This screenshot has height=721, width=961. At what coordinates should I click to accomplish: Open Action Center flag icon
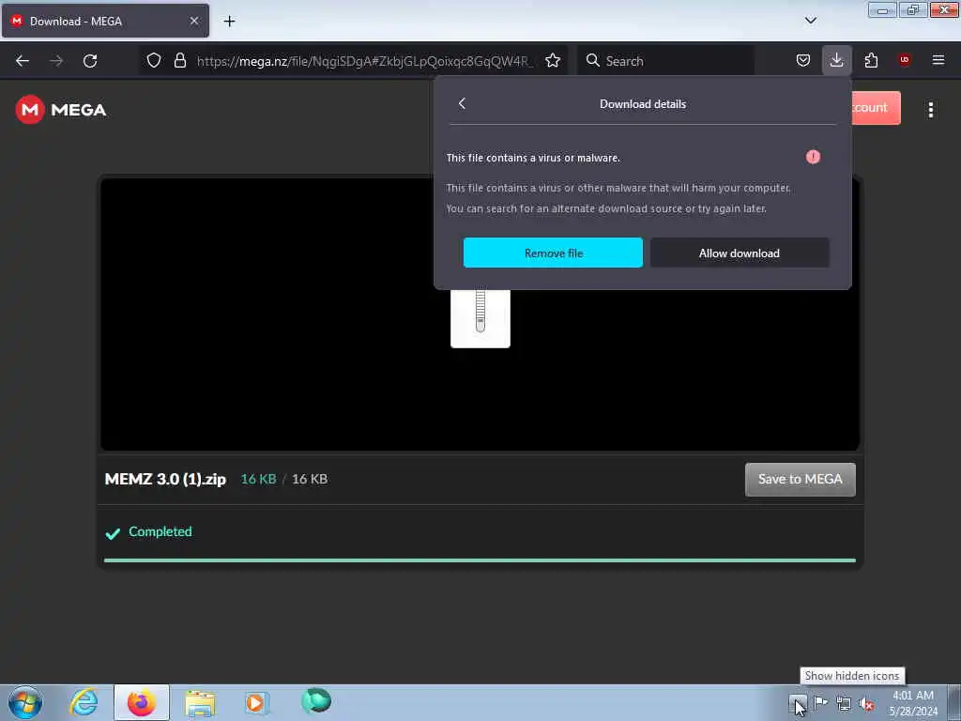pos(820,703)
